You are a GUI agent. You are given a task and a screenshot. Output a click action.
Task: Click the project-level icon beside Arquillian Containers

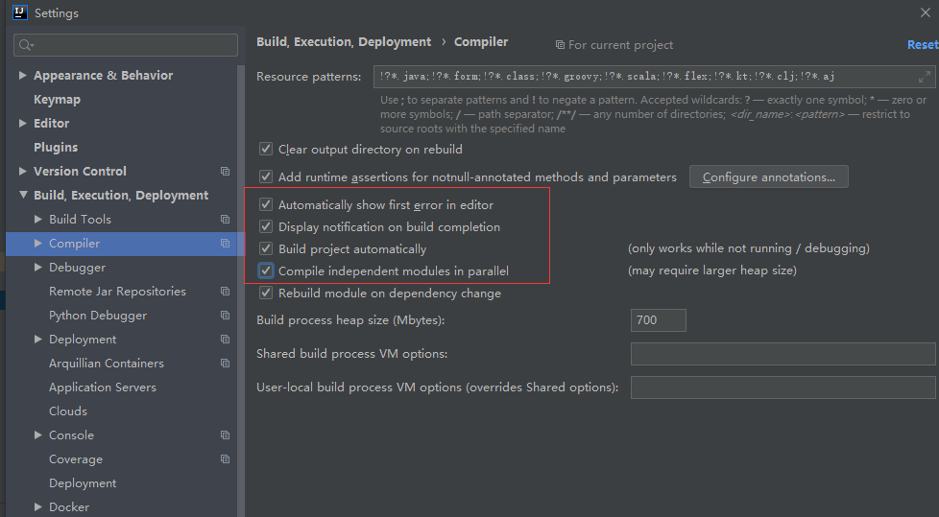(x=226, y=364)
